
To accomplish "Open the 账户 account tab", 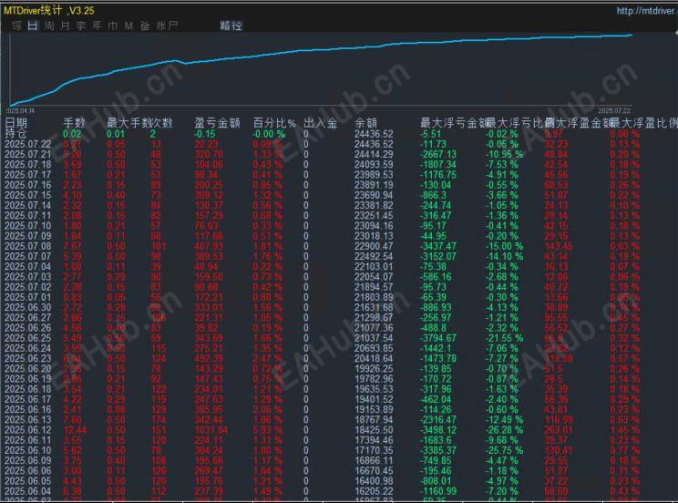I will tap(167, 26).
